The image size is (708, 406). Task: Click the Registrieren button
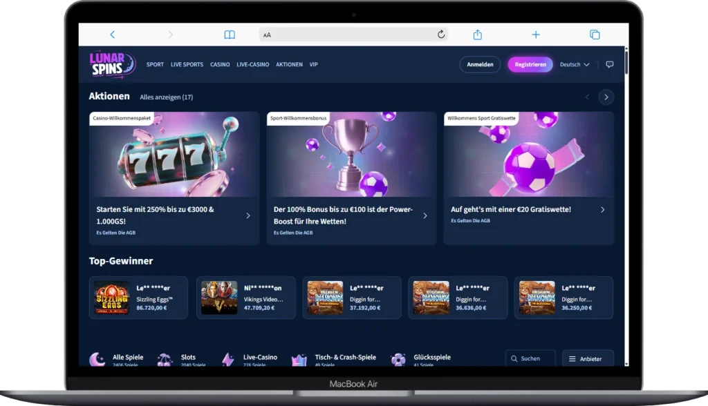530,64
